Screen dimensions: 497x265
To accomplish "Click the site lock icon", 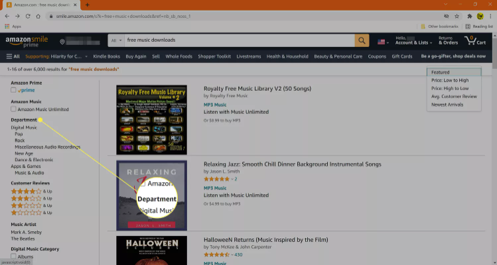I will [50, 16].
